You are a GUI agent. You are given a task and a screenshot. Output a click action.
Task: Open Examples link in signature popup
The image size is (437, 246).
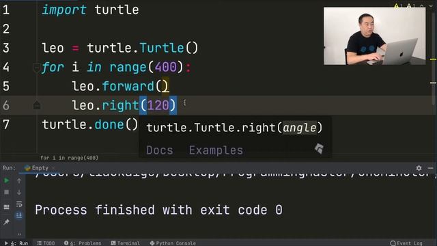(216, 150)
